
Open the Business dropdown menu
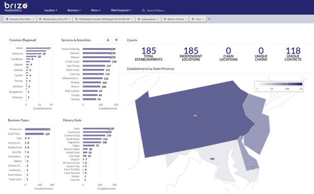pos(74,10)
